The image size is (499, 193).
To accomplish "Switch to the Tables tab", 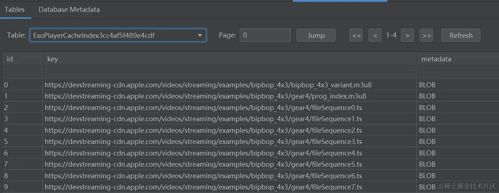I will point(15,10).
